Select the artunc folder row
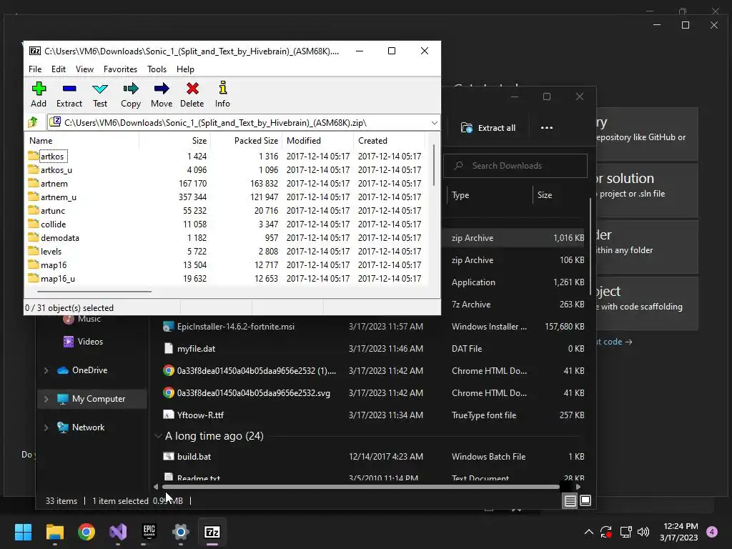This screenshot has width=732, height=549. pos(225,211)
